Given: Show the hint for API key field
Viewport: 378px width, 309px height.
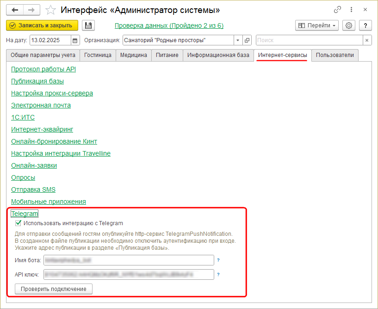Looking at the screenshot, I should [218, 274].
